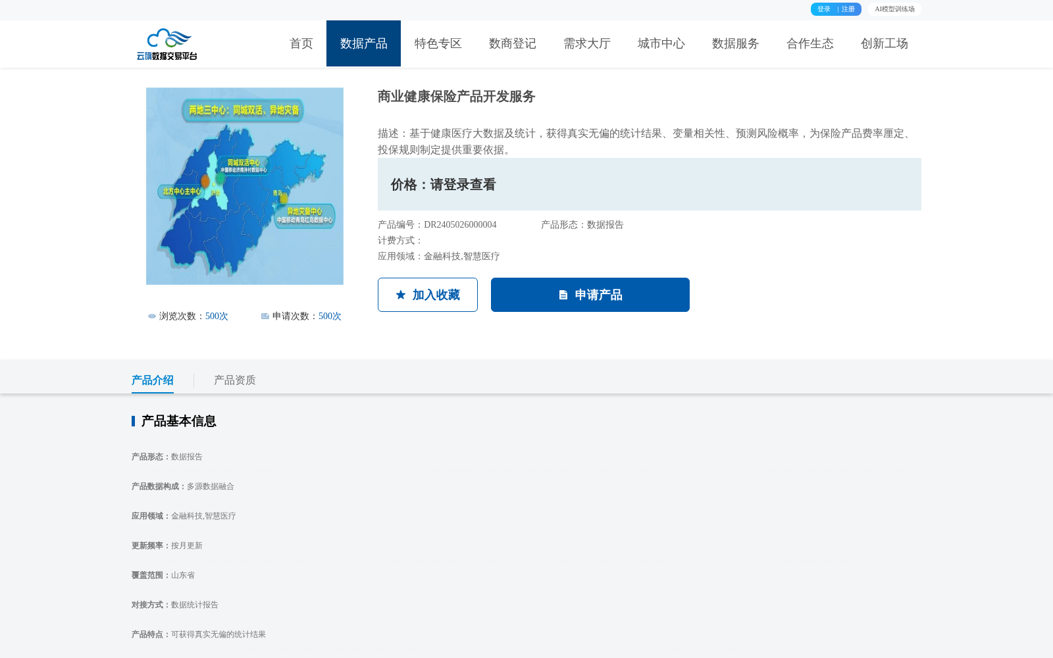Click the 申请产品 button

(x=590, y=295)
